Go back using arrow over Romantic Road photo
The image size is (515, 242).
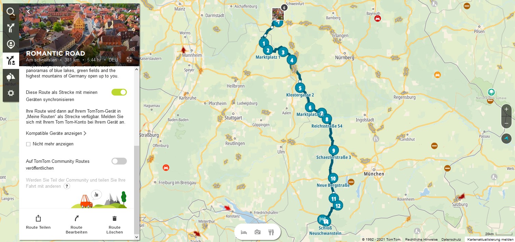point(28,11)
